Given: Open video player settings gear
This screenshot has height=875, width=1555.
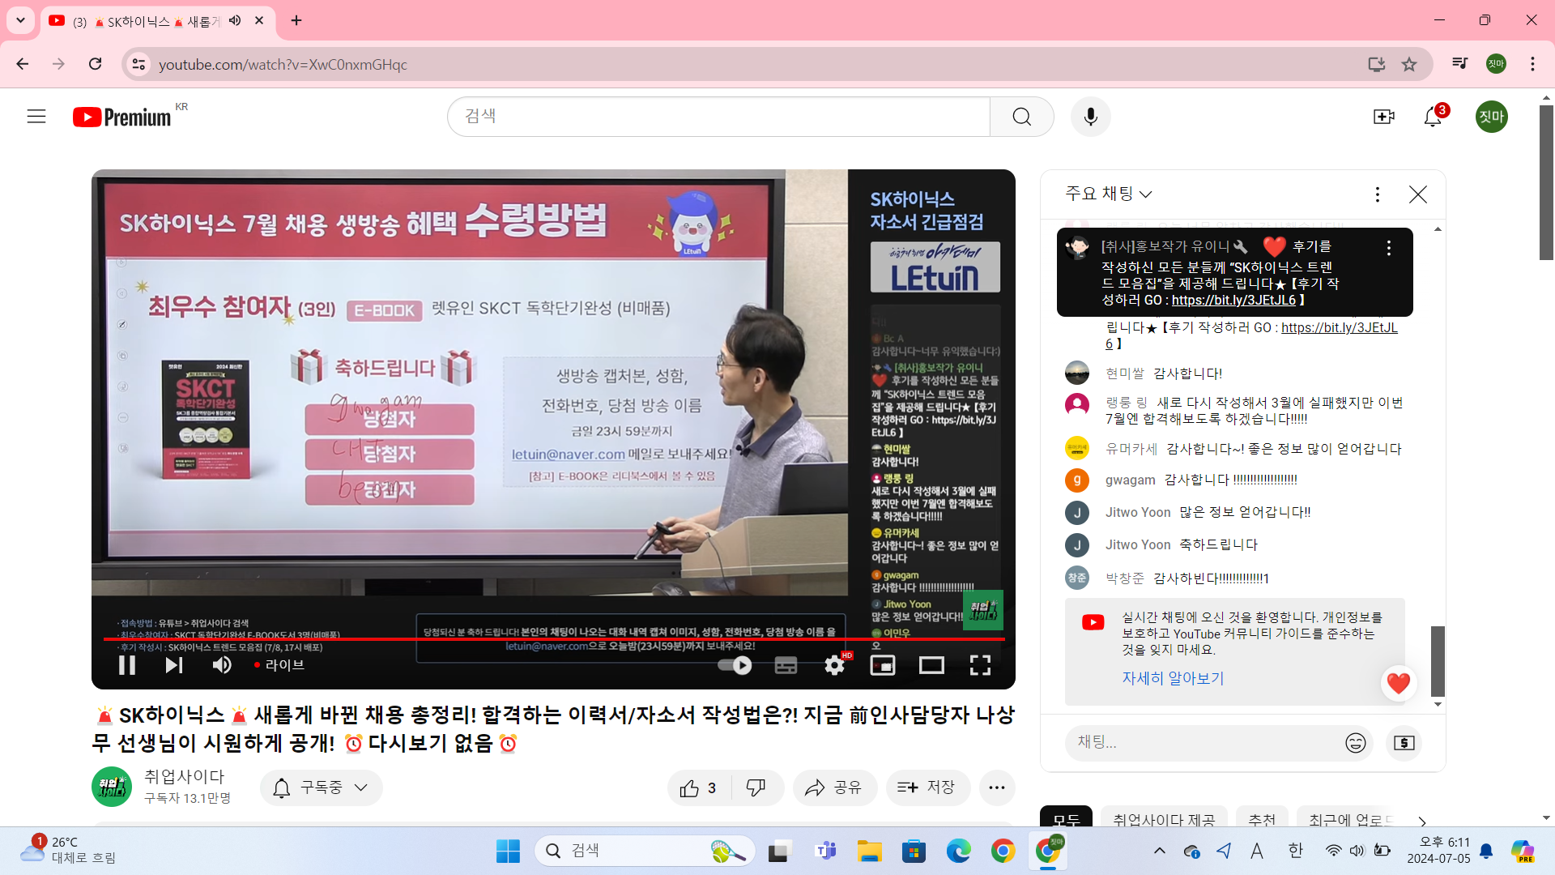Looking at the screenshot, I should pyautogui.click(x=834, y=665).
